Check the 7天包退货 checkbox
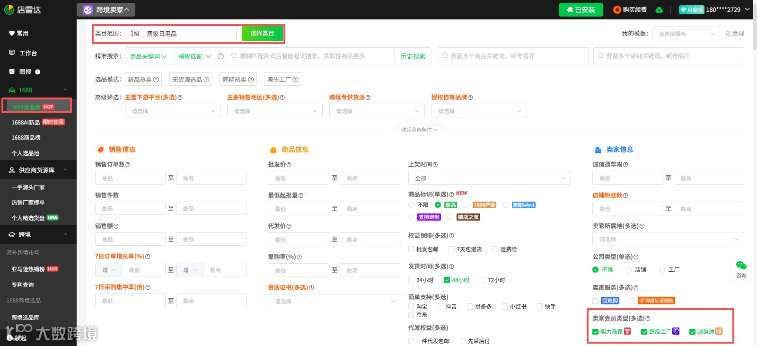The height and width of the screenshot is (346, 757). (x=451, y=249)
